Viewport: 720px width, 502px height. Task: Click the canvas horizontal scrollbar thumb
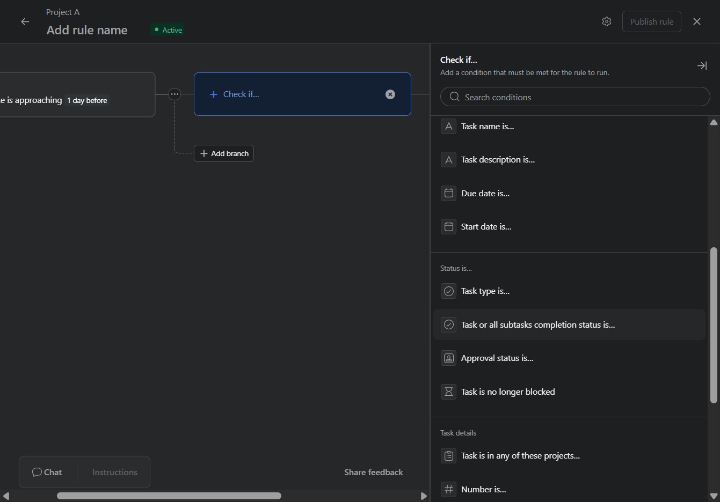pyautogui.click(x=169, y=496)
